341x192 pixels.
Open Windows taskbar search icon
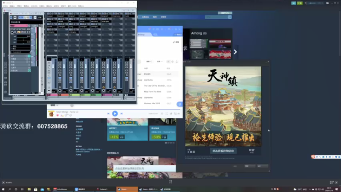tap(9, 189)
